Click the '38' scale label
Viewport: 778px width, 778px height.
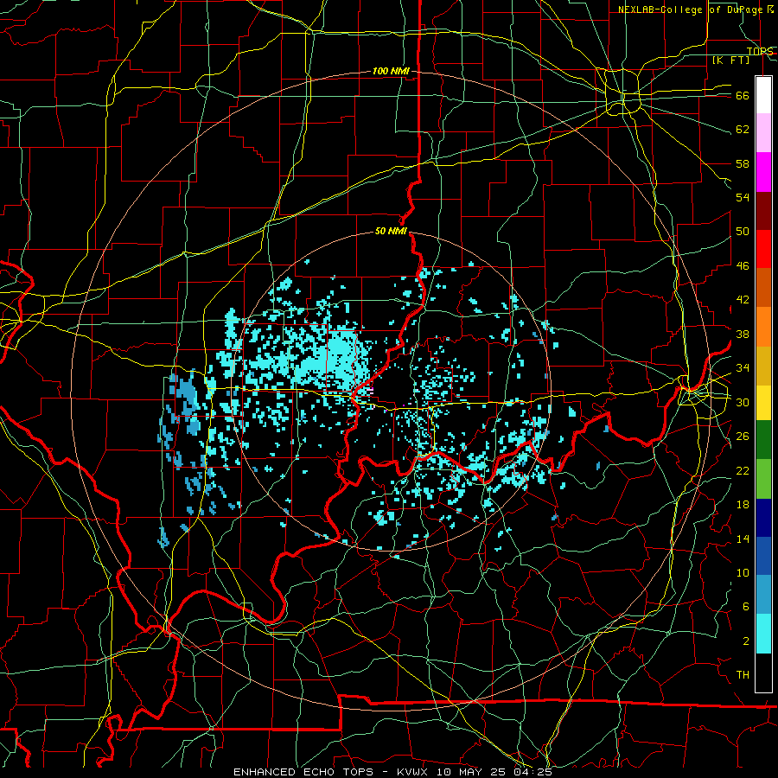click(x=743, y=334)
